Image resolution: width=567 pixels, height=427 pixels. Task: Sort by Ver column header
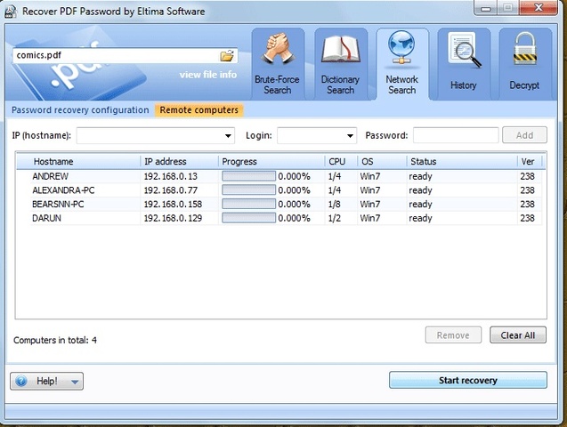click(530, 162)
